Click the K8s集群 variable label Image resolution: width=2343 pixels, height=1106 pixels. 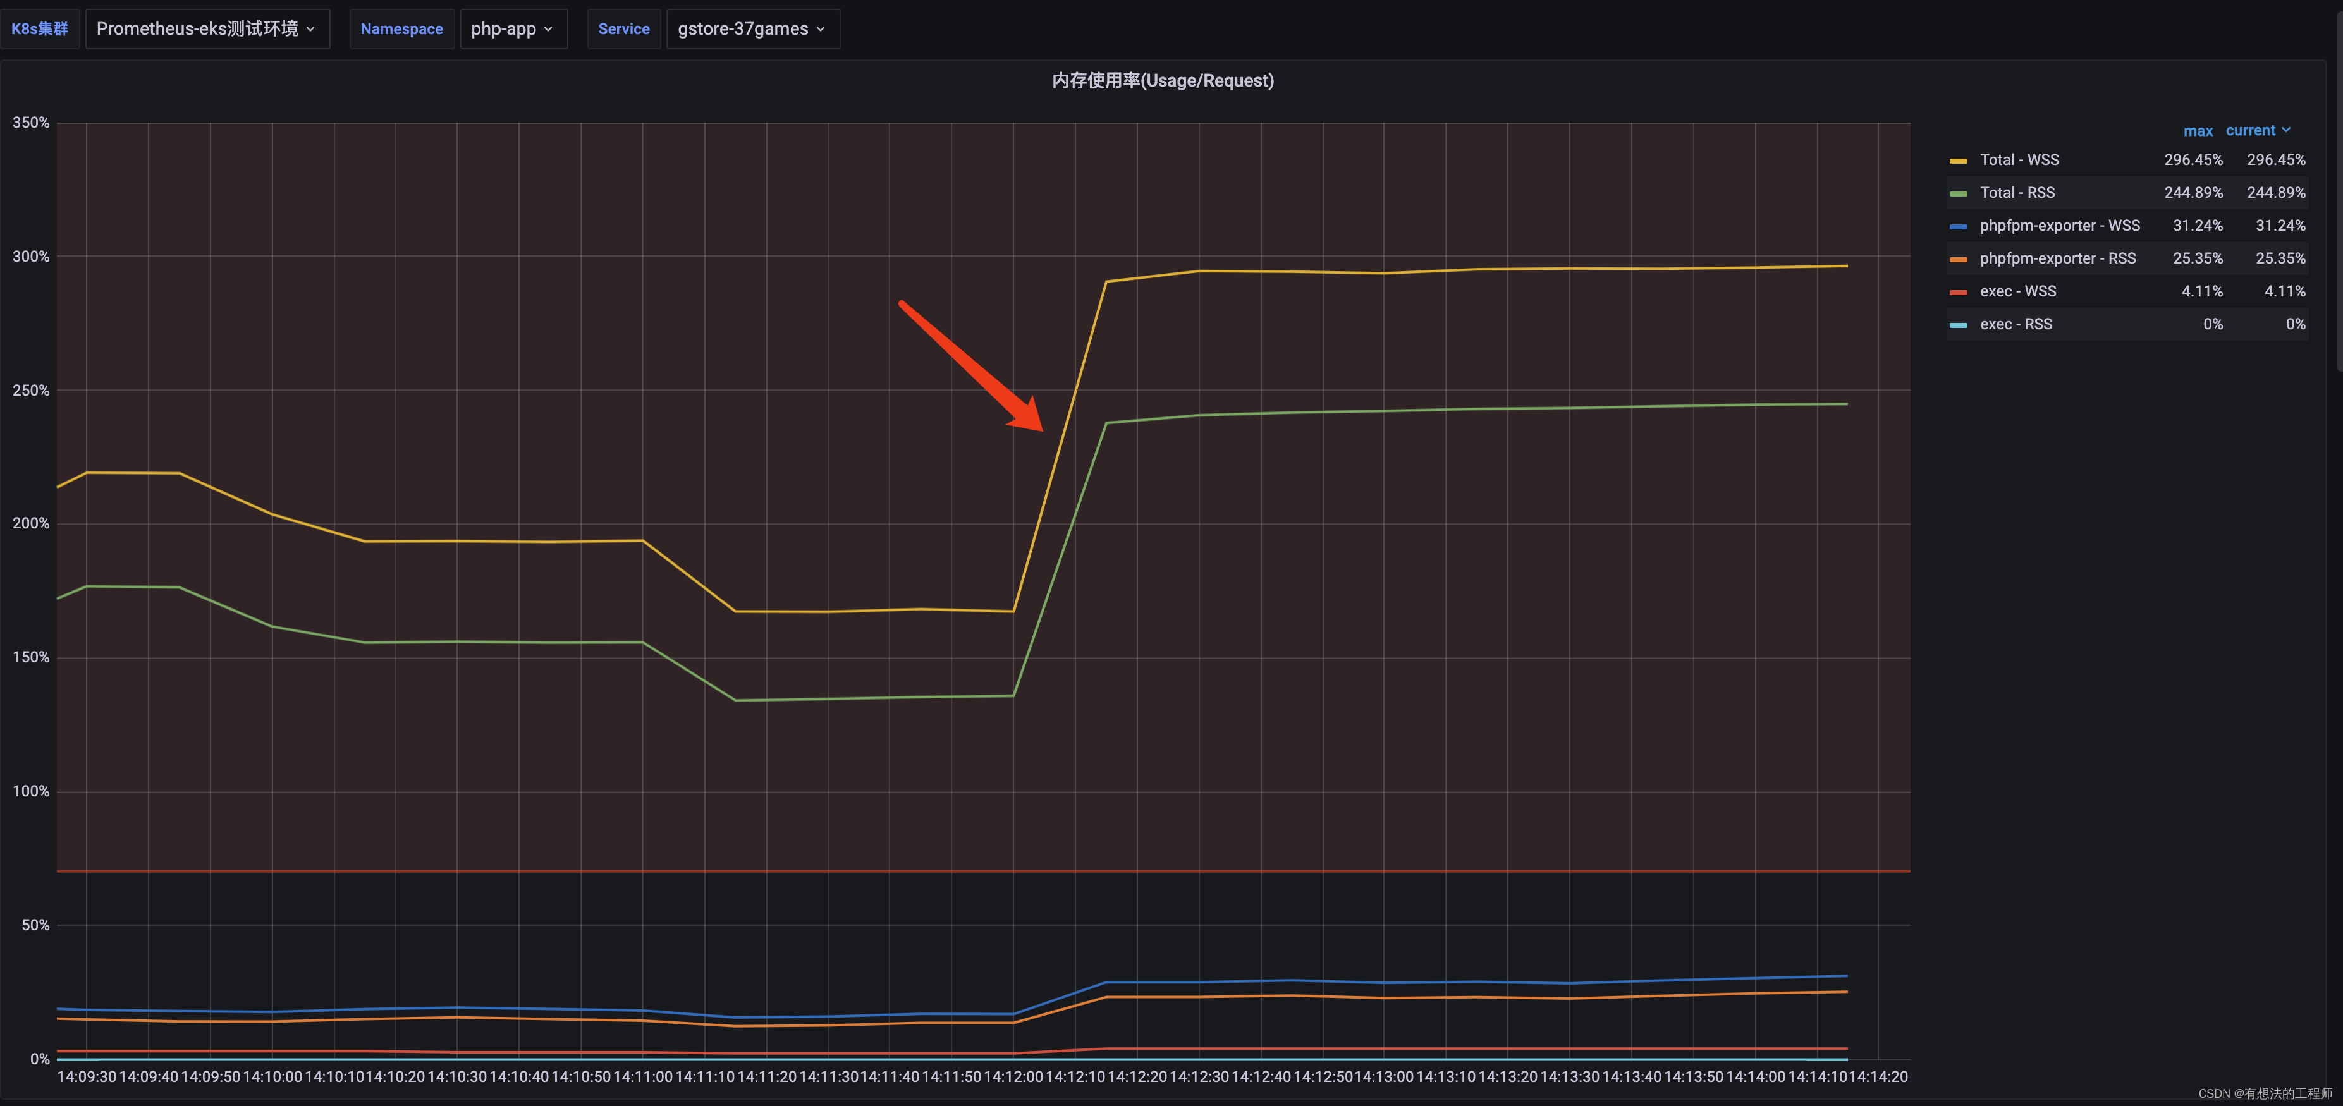[39, 29]
